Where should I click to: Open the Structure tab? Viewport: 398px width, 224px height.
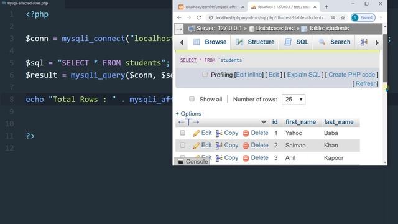click(x=255, y=42)
